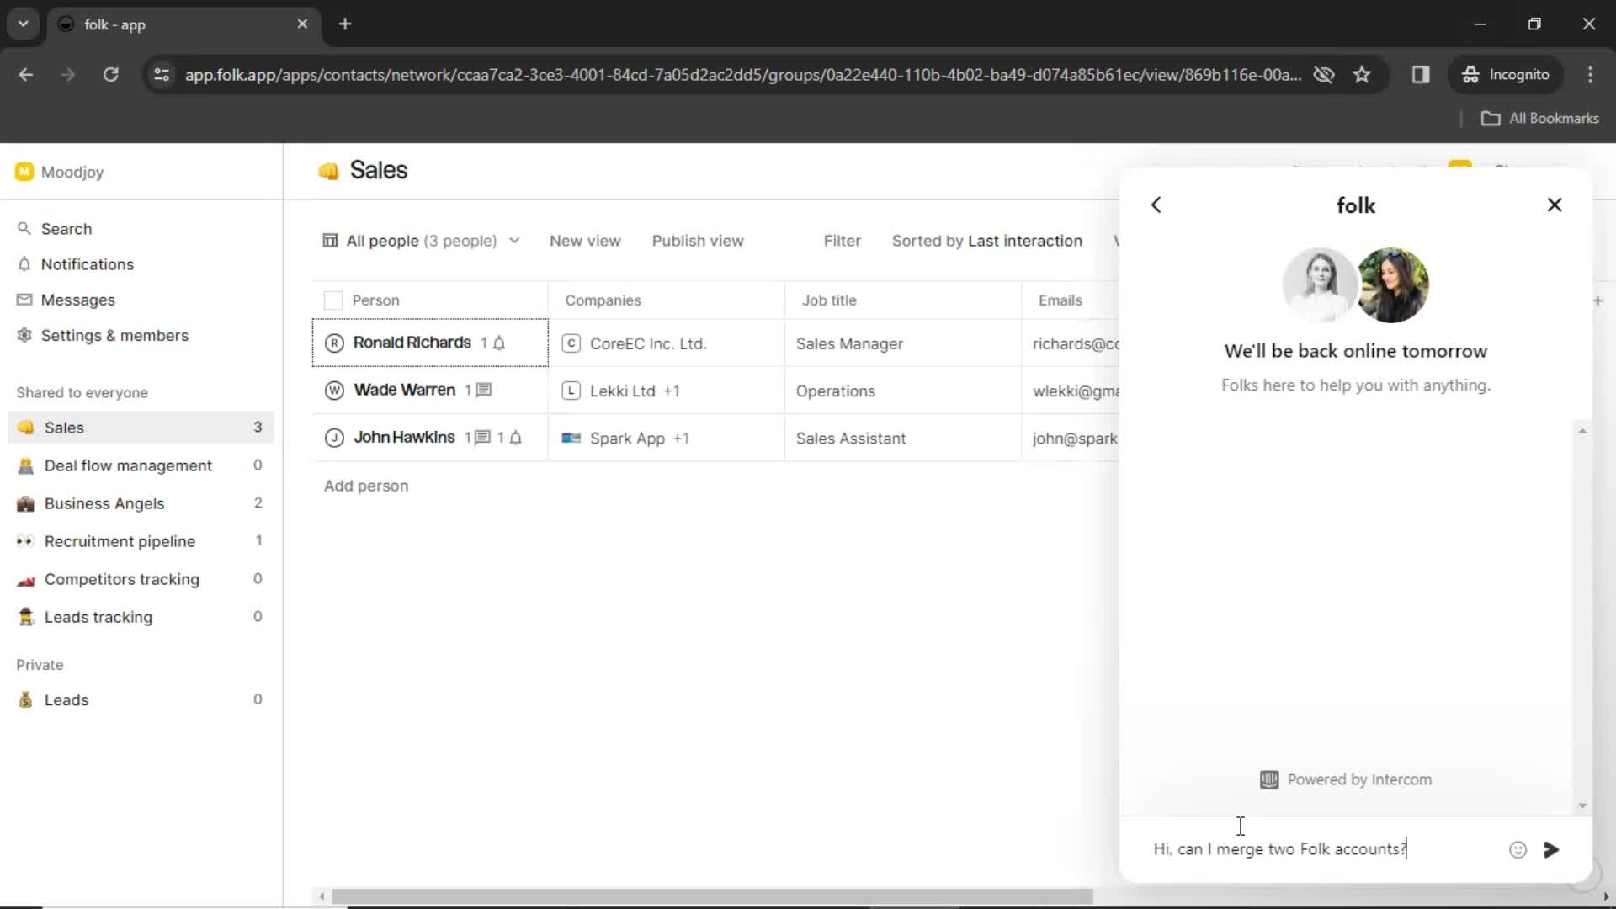1616x909 pixels.
Task: Click the Companies column header
Action: pos(603,300)
